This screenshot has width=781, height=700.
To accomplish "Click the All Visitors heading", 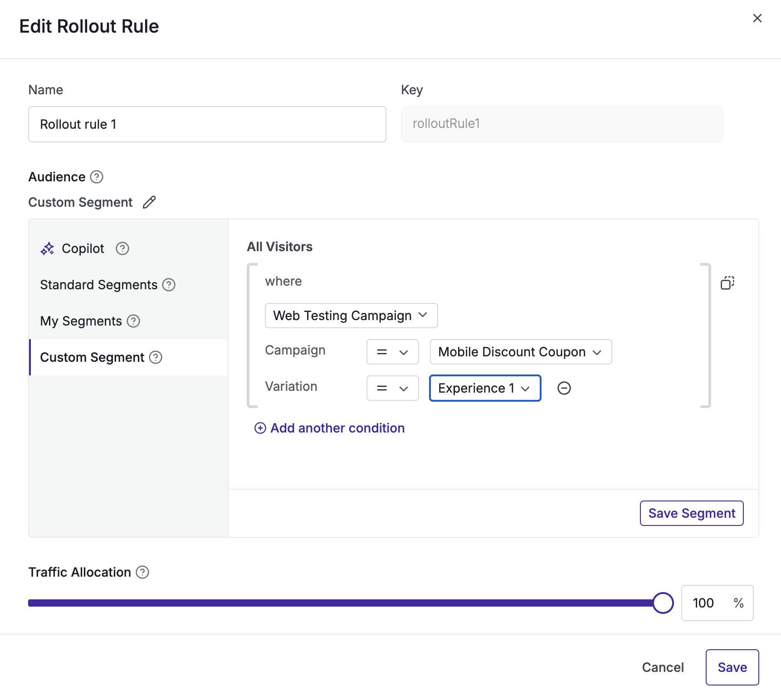I will (280, 247).
